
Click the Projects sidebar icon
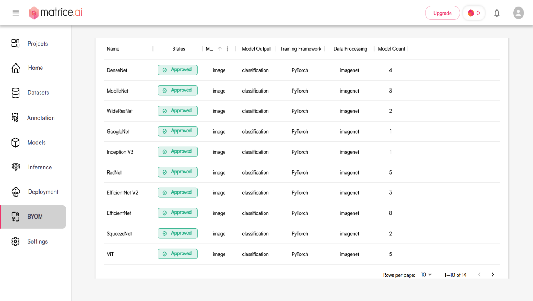(15, 43)
